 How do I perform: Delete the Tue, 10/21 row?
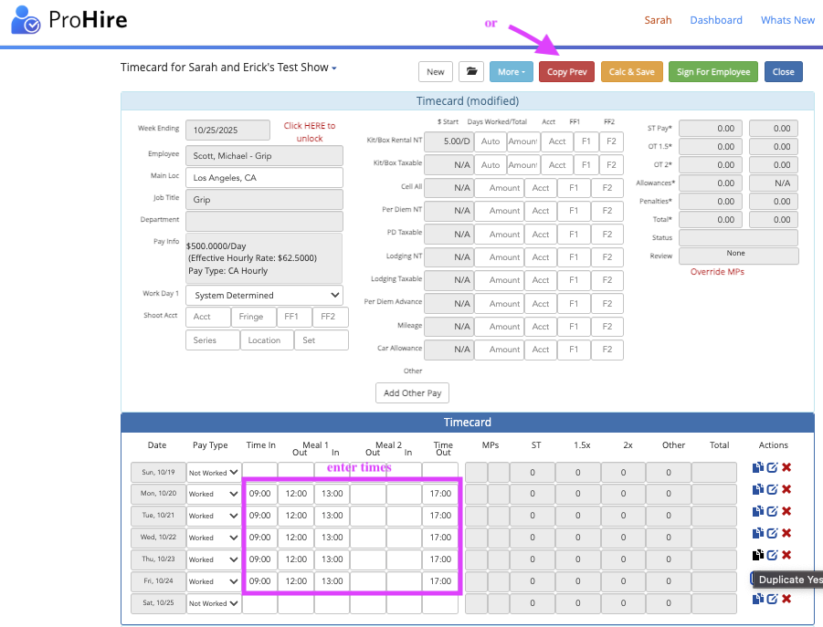coord(786,511)
